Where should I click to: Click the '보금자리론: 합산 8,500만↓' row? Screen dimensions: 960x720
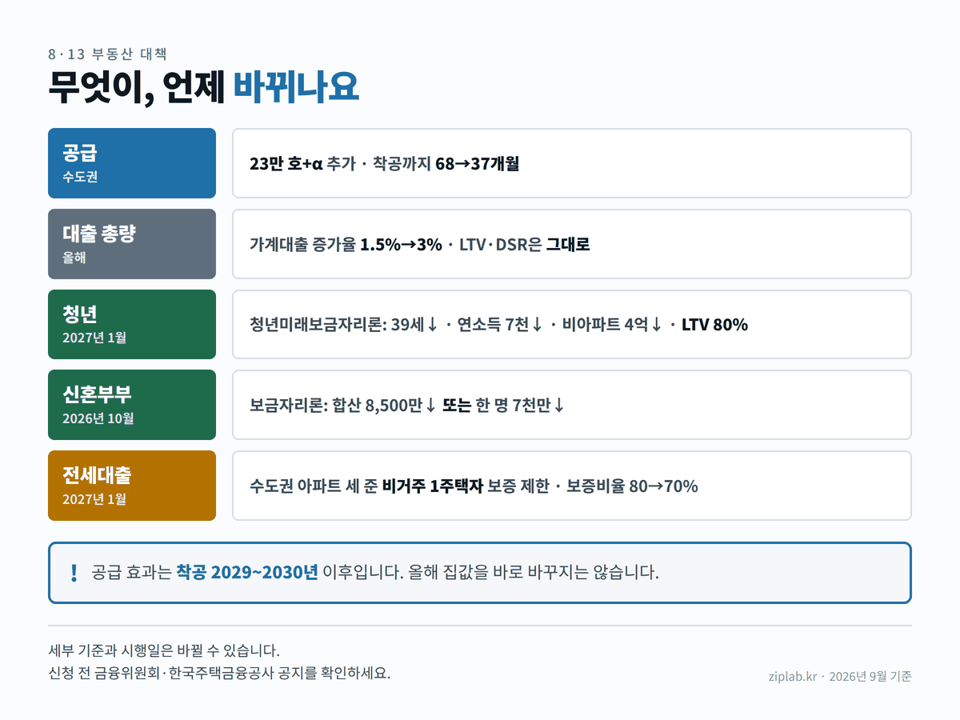coord(572,405)
